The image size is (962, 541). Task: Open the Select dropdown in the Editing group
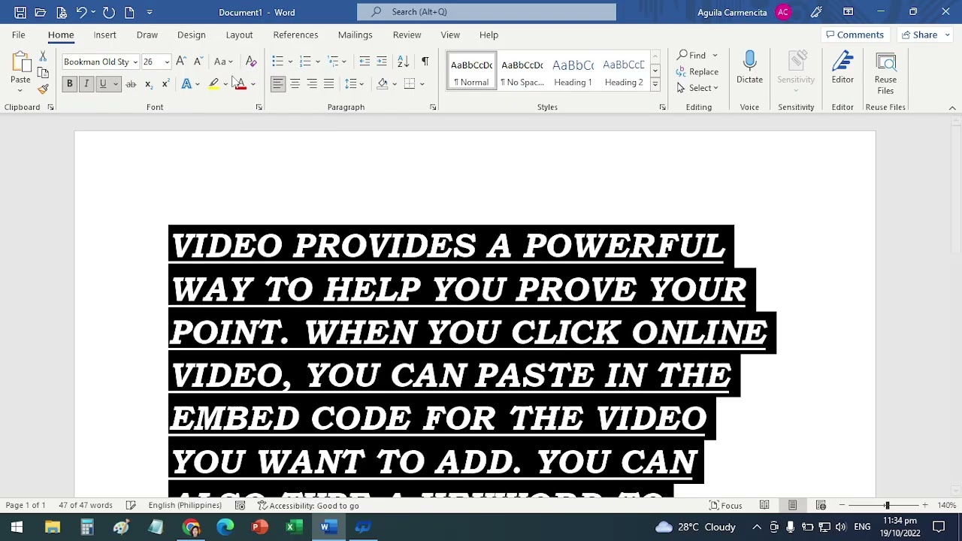(697, 88)
